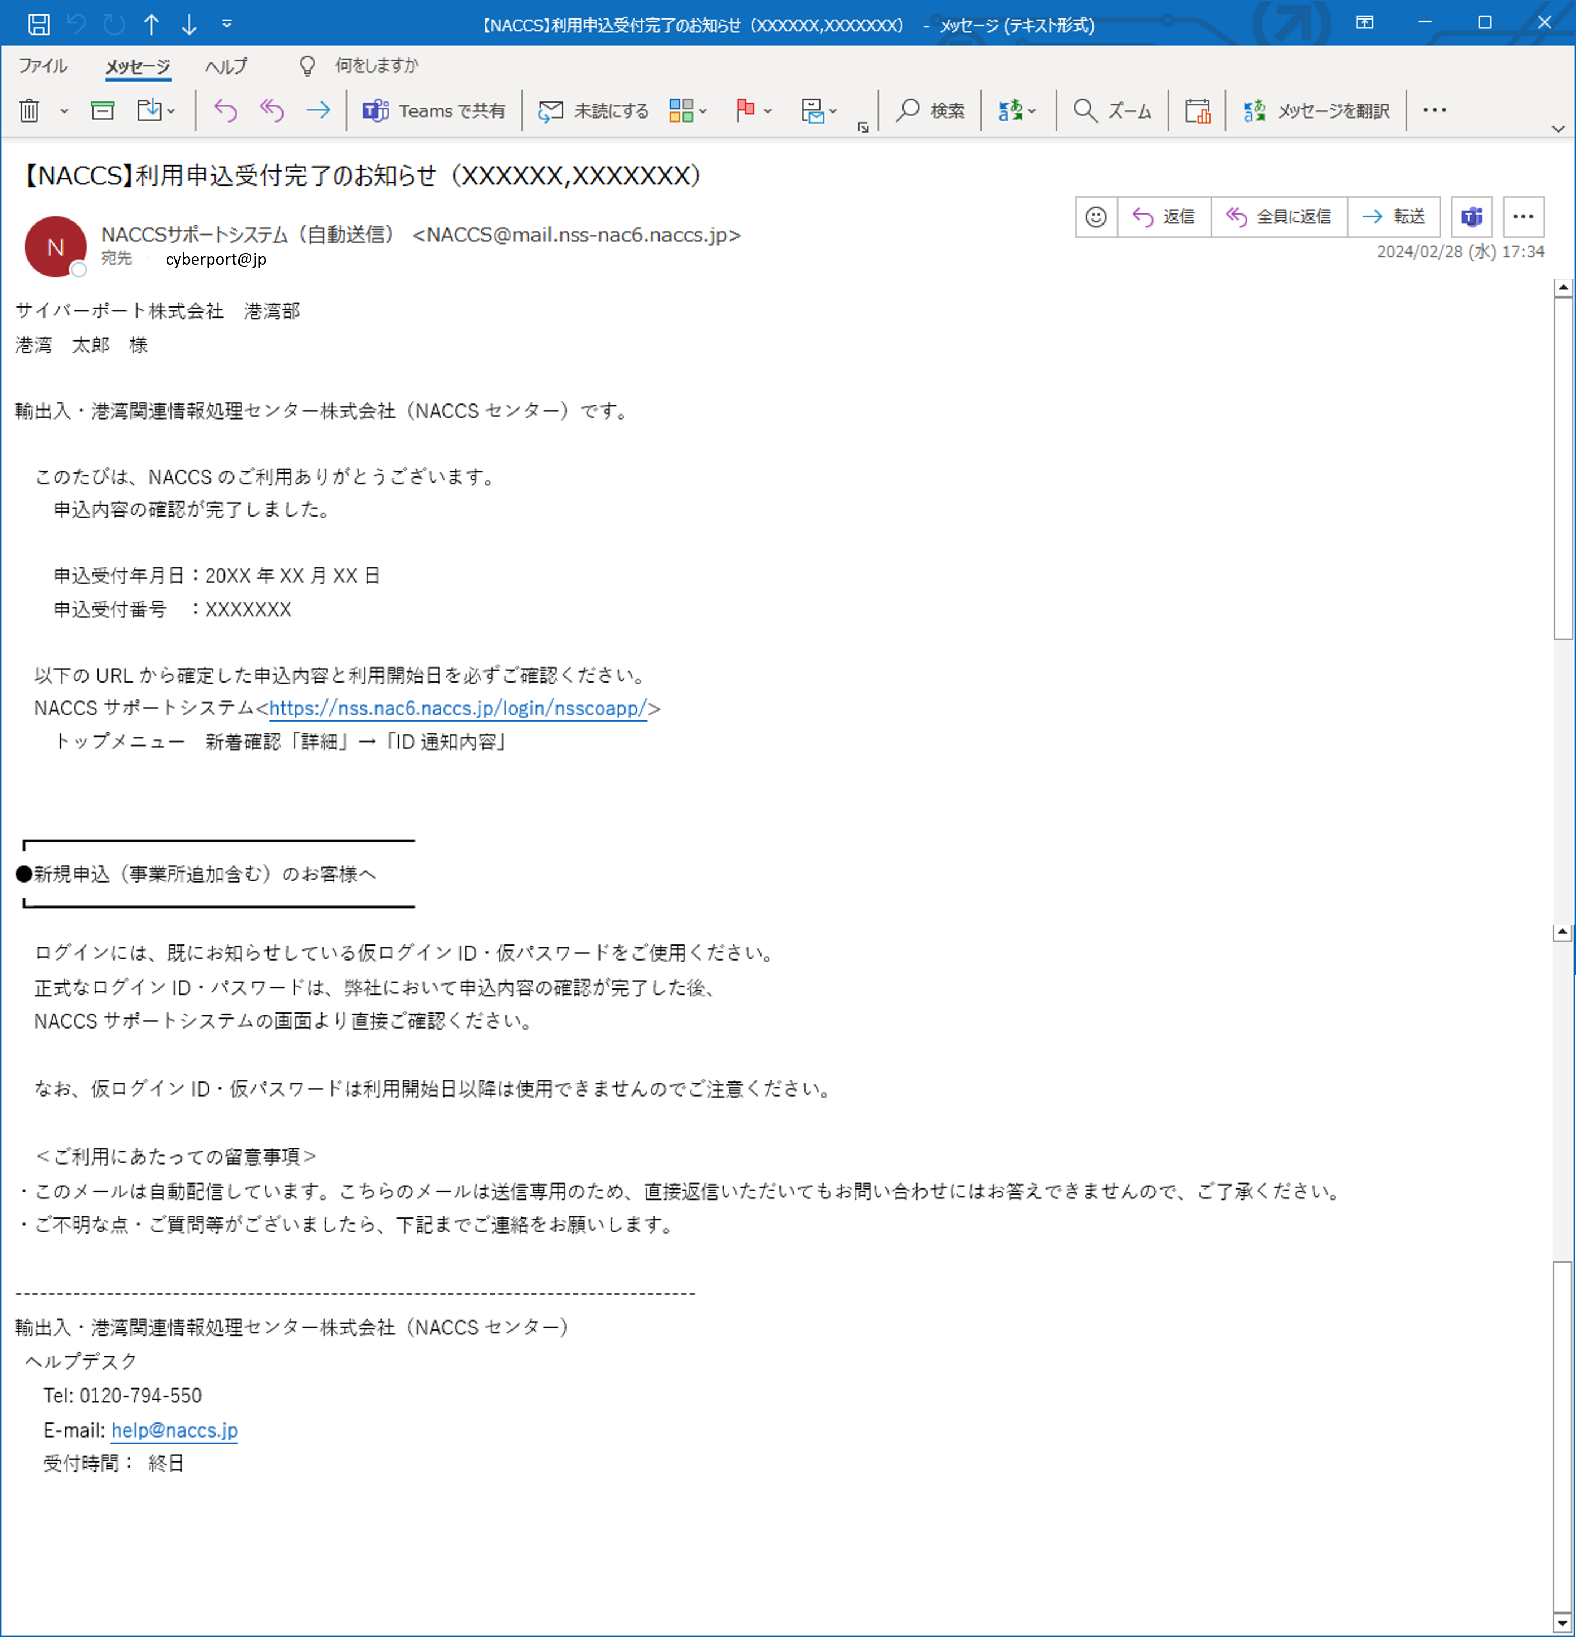Screen dimensions: 1576x1637
Task: Click 全員に返信 button in message header
Action: pos(1279,217)
